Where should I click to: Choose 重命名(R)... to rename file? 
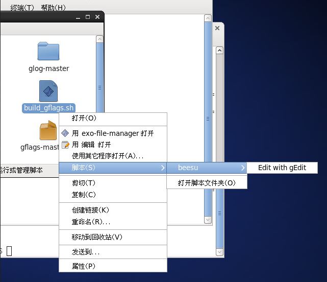[113, 222]
